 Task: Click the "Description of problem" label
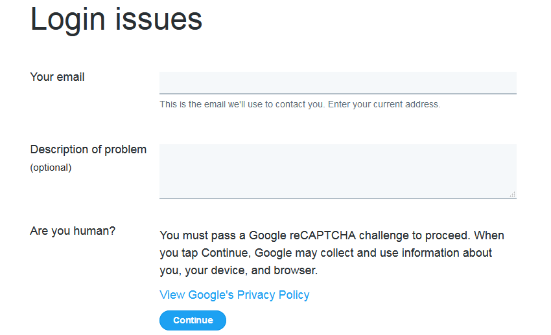click(88, 149)
